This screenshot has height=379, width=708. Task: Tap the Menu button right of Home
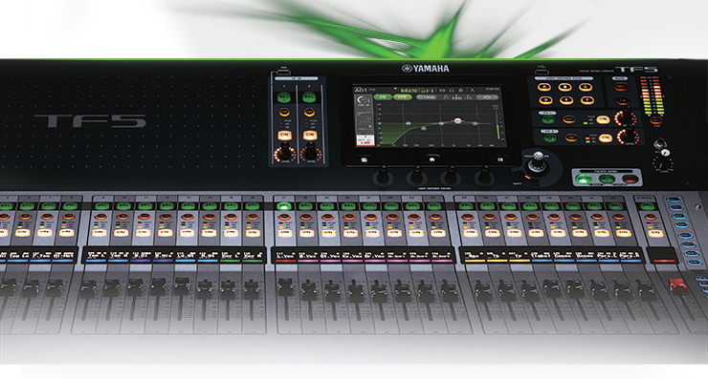499,159
